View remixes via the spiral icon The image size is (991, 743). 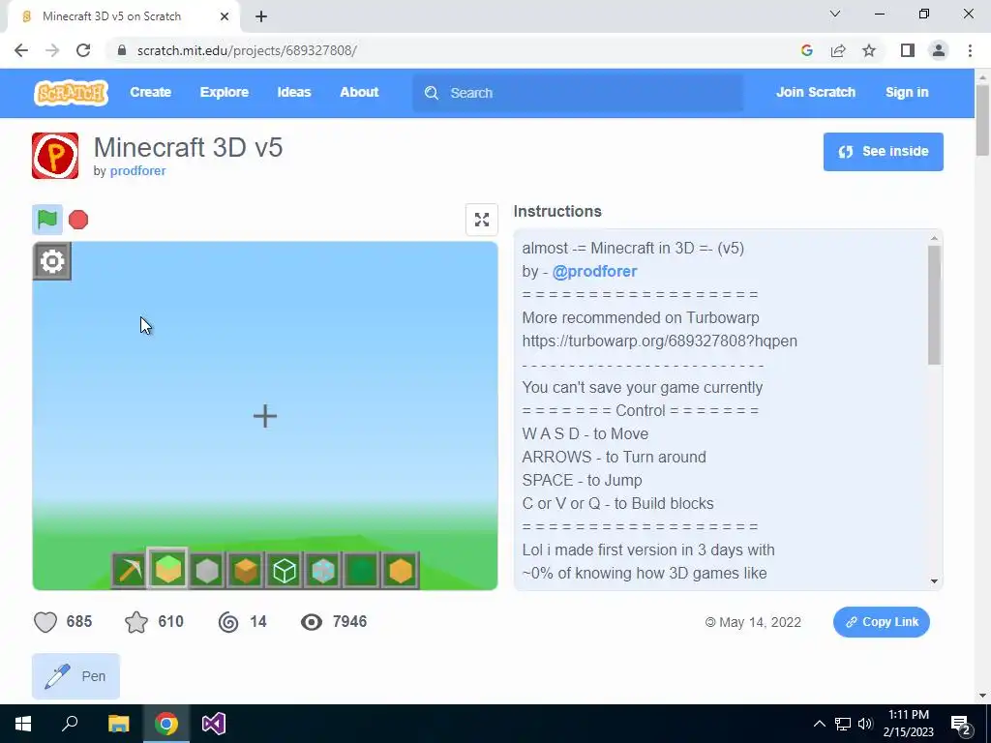[x=228, y=622]
